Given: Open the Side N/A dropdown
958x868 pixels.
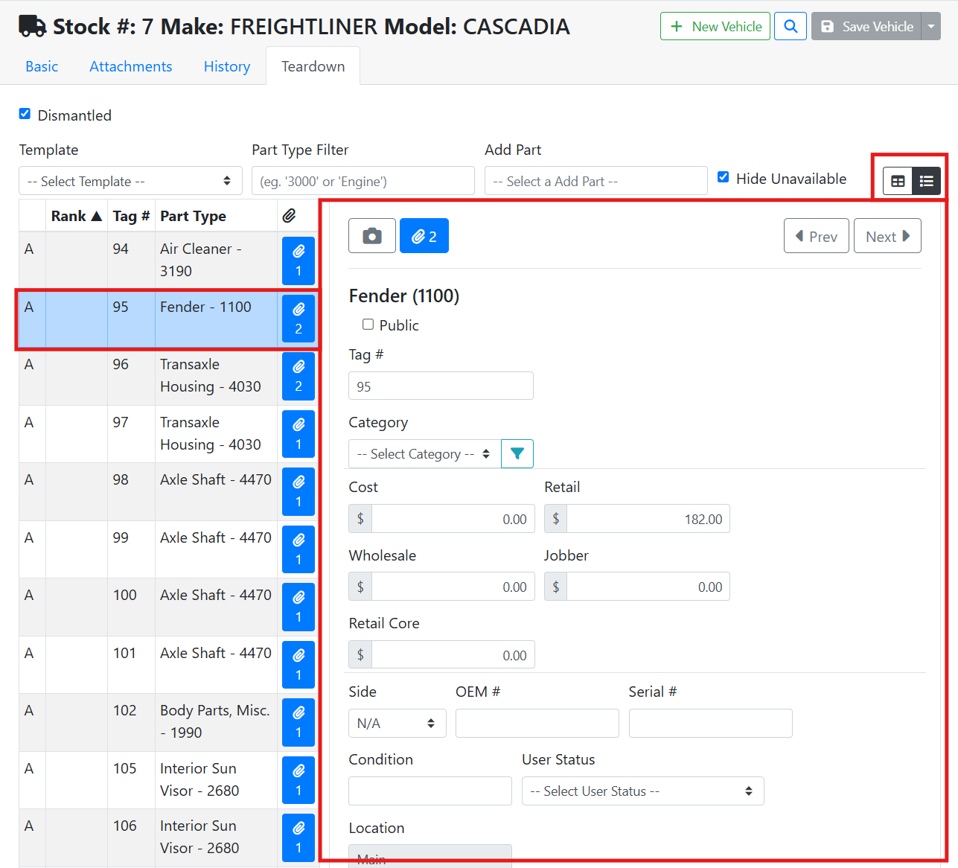Looking at the screenshot, I should (x=397, y=723).
